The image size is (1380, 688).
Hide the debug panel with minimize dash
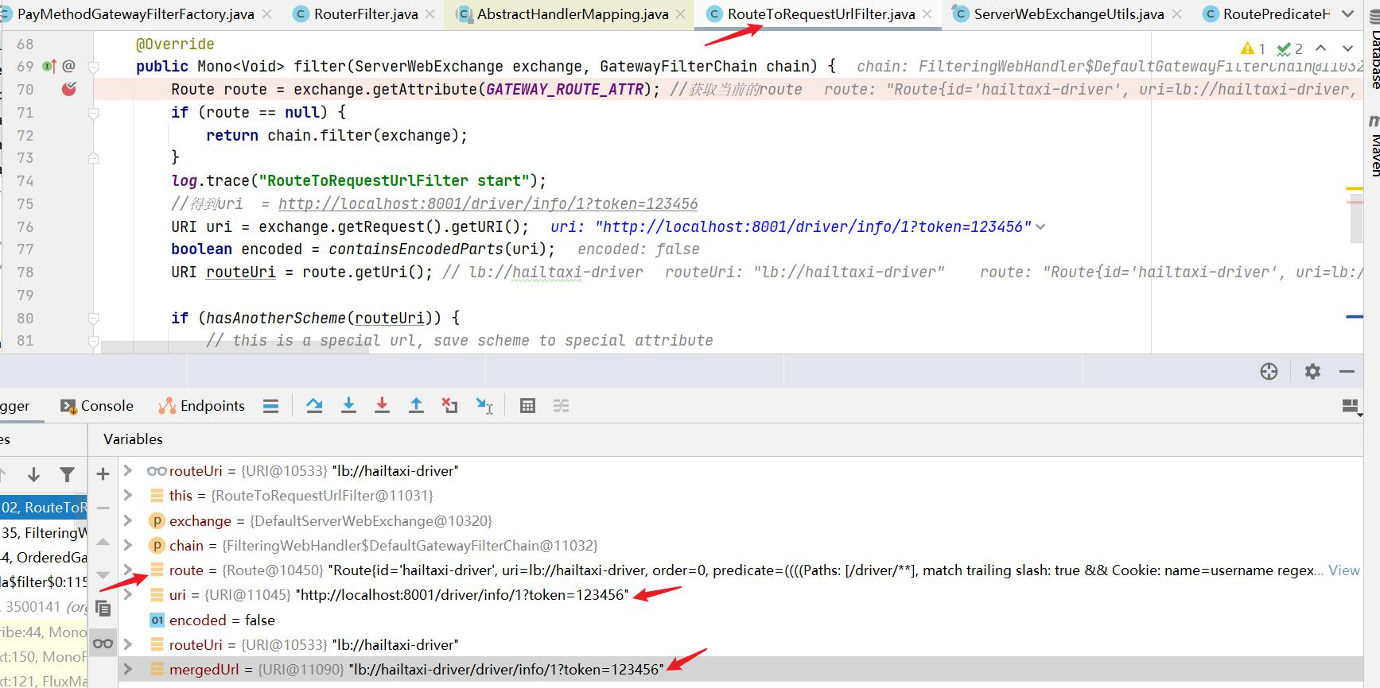click(1347, 371)
